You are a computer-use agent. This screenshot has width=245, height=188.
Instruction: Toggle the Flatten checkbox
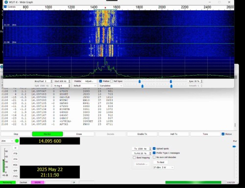point(100,81)
